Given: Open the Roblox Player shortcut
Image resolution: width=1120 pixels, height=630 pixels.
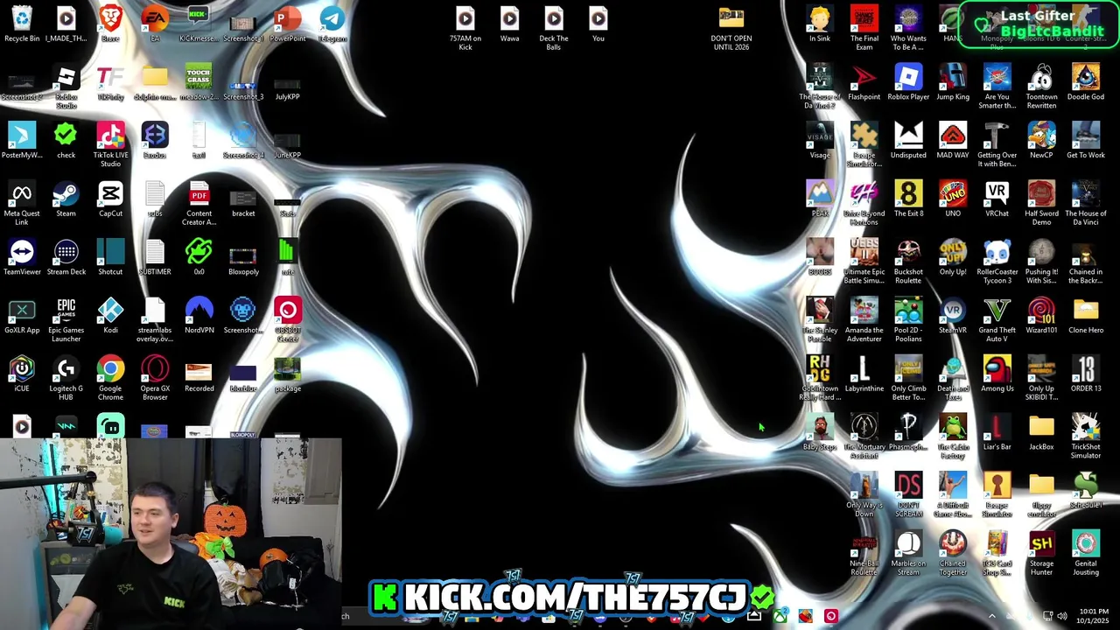Looking at the screenshot, I should pyautogui.click(x=908, y=82).
